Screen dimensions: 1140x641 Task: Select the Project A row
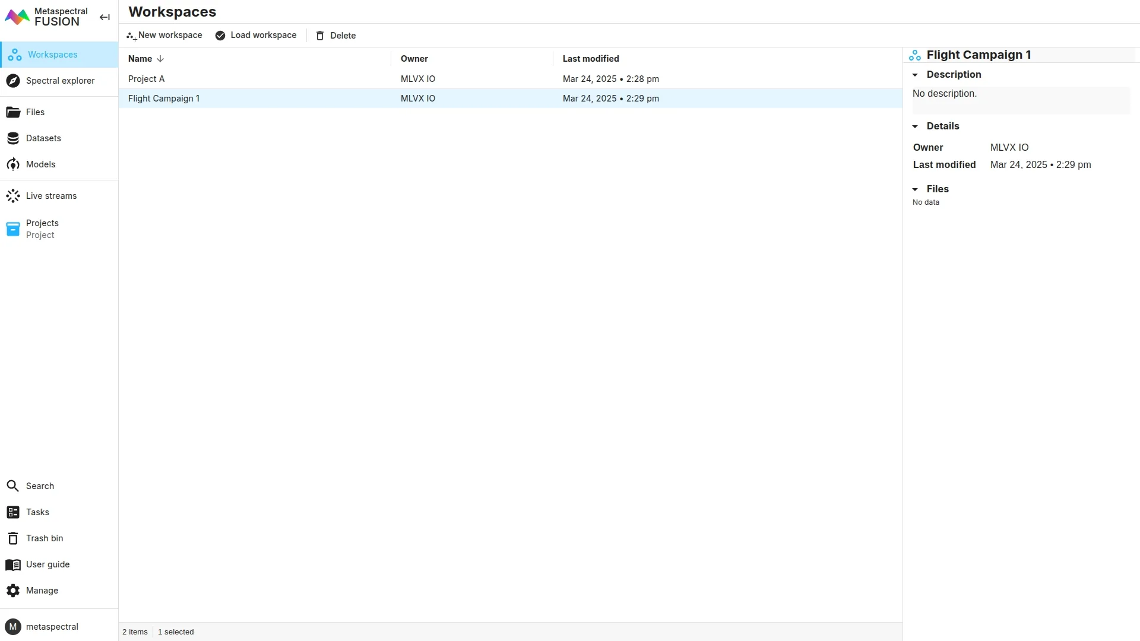(147, 79)
